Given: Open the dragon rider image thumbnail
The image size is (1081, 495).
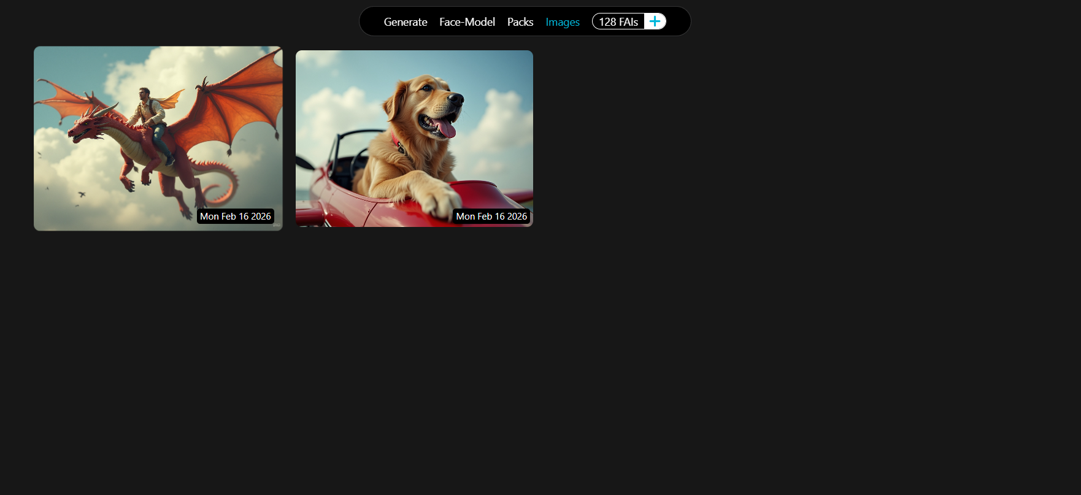Looking at the screenshot, I should [x=158, y=139].
